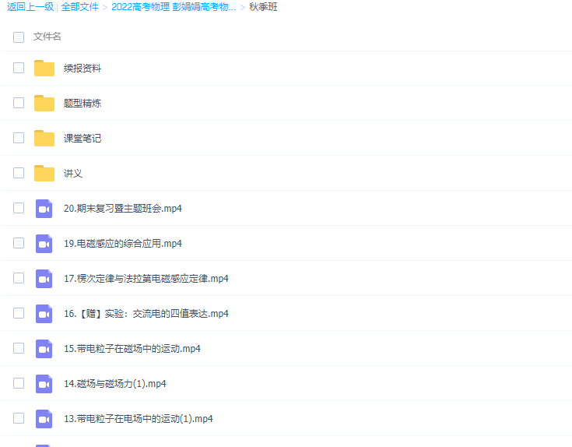Click video icon for 15.带电粒子在磁场中的运动.mp4

pos(44,349)
